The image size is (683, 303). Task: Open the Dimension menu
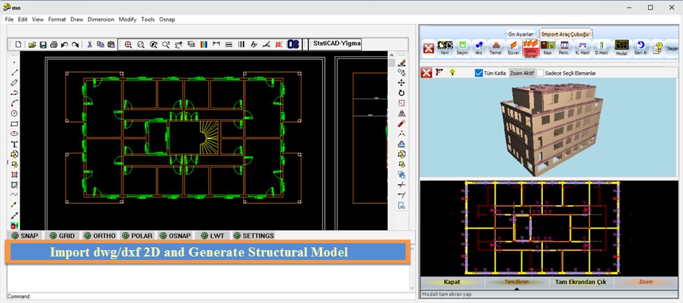101,19
